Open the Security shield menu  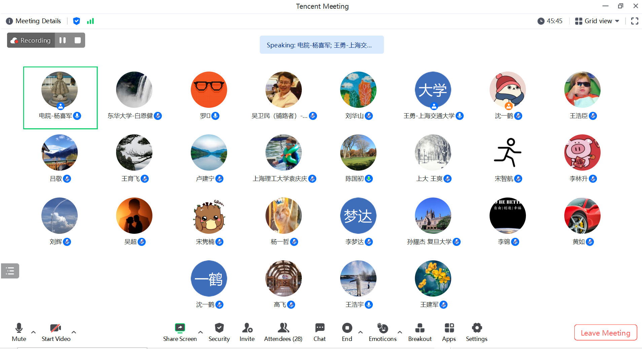[x=219, y=332]
